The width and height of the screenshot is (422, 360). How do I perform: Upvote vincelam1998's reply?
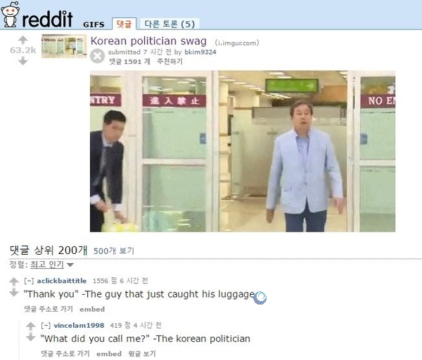pyautogui.click(x=31, y=326)
